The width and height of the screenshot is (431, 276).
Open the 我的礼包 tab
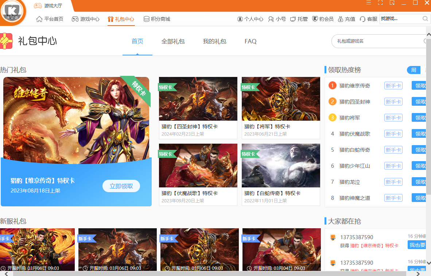tap(214, 41)
